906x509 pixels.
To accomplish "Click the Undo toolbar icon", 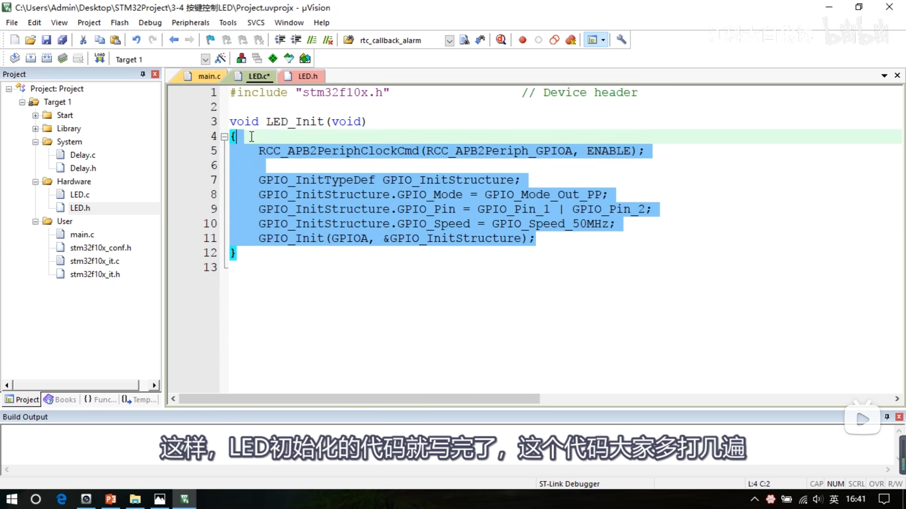I will (136, 40).
